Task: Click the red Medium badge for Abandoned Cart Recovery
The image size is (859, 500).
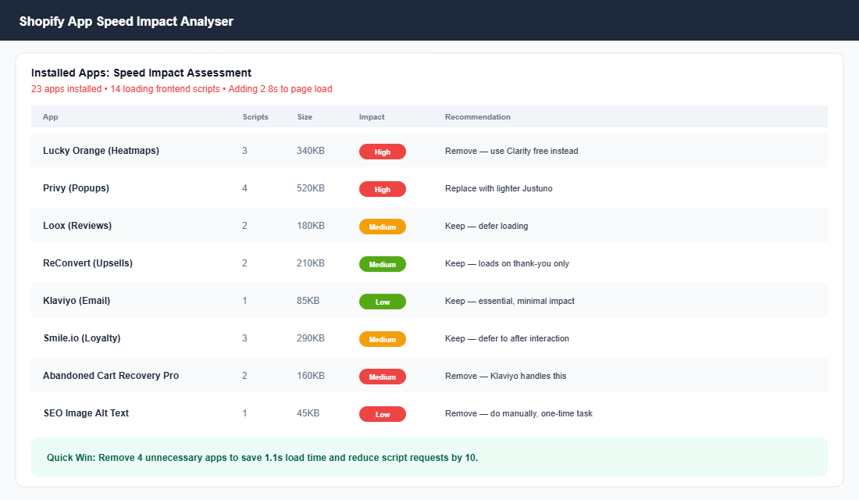Action: pyautogui.click(x=382, y=376)
